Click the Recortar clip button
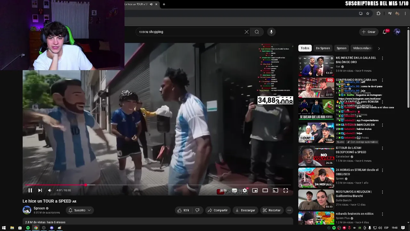The height and width of the screenshot is (231, 410). point(272,210)
